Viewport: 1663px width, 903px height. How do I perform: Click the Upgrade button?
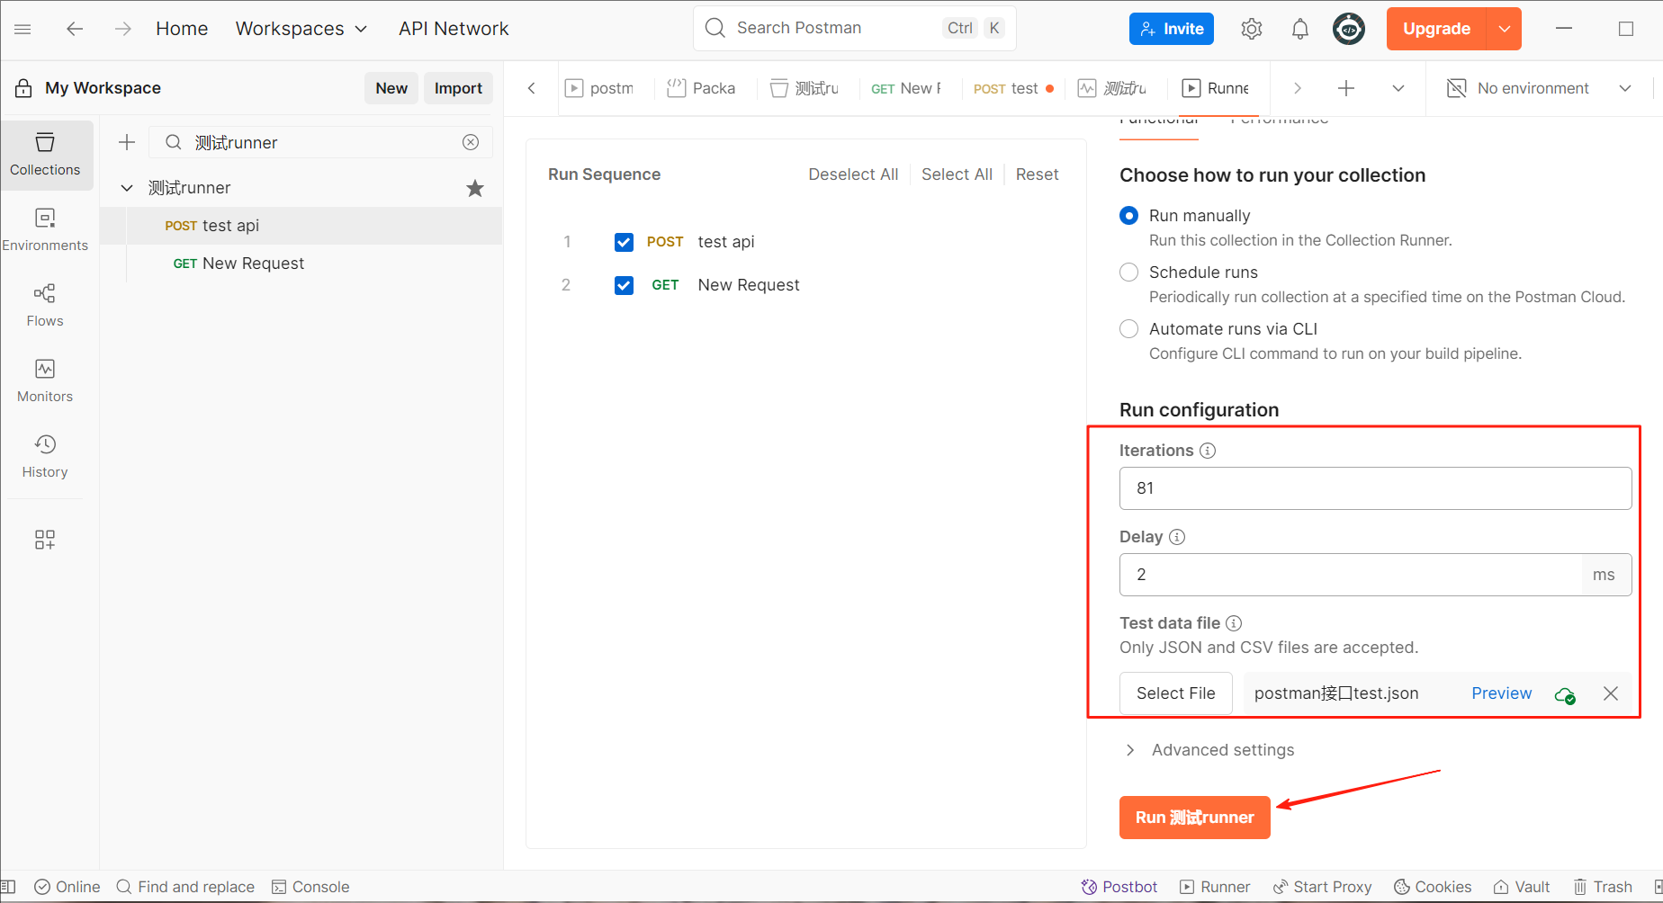[x=1436, y=29]
